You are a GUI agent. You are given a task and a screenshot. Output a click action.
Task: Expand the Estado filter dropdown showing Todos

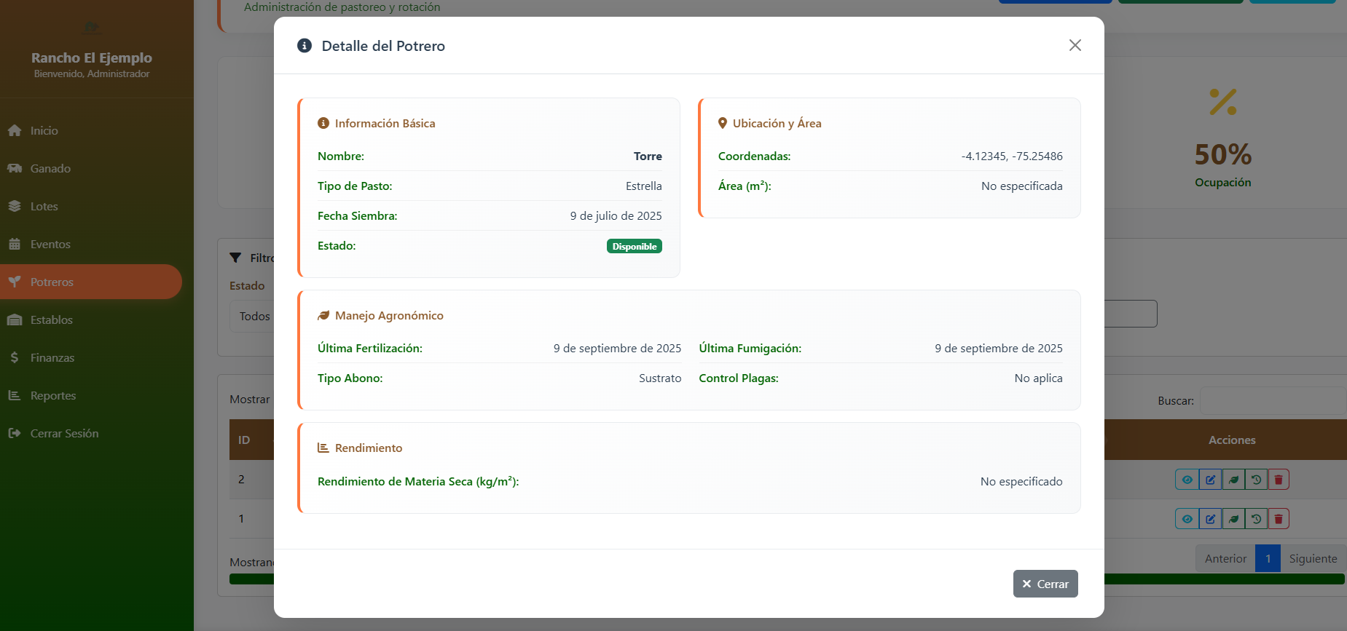click(x=252, y=317)
